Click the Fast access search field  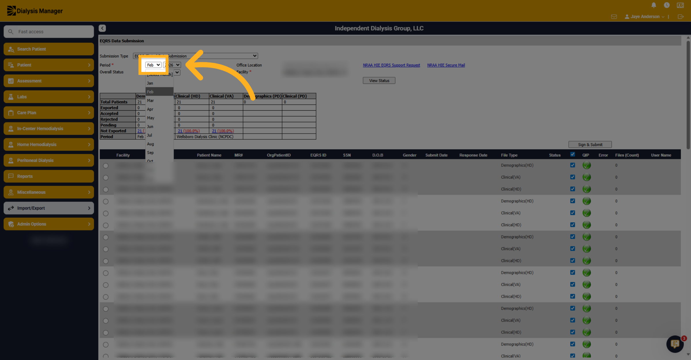point(49,32)
